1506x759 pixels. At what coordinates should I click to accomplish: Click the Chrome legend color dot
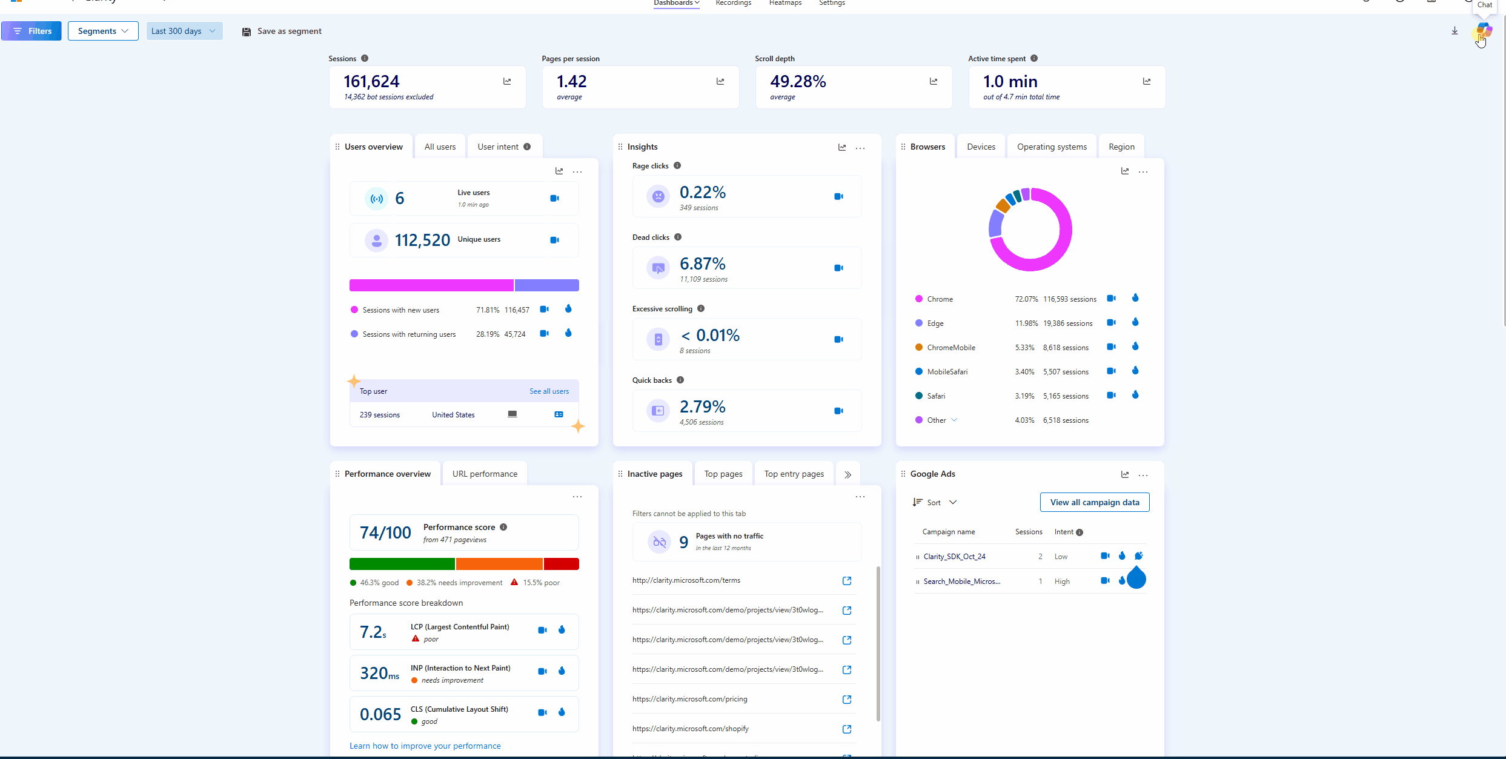click(x=919, y=299)
